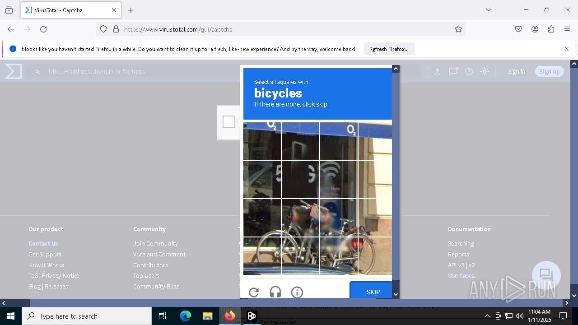Open the Windows notification center
Image resolution: width=578 pixels, height=325 pixels.
click(563, 316)
